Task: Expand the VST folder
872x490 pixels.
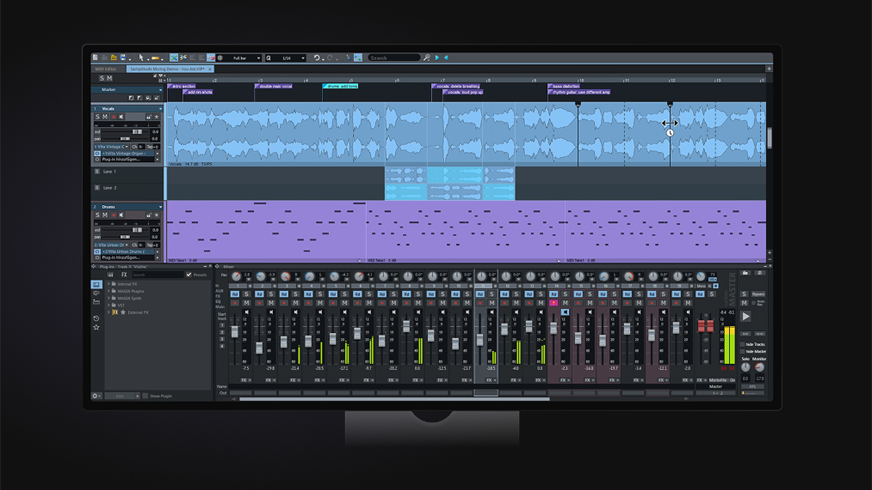Action: pos(108,306)
